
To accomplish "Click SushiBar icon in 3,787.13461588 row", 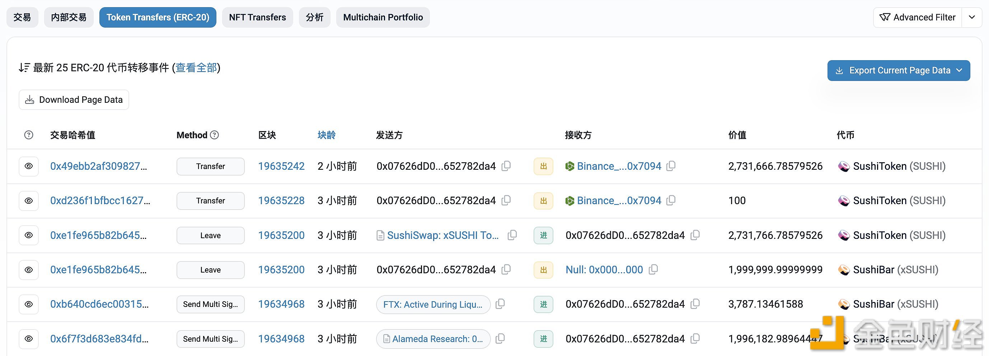I will pos(844,304).
